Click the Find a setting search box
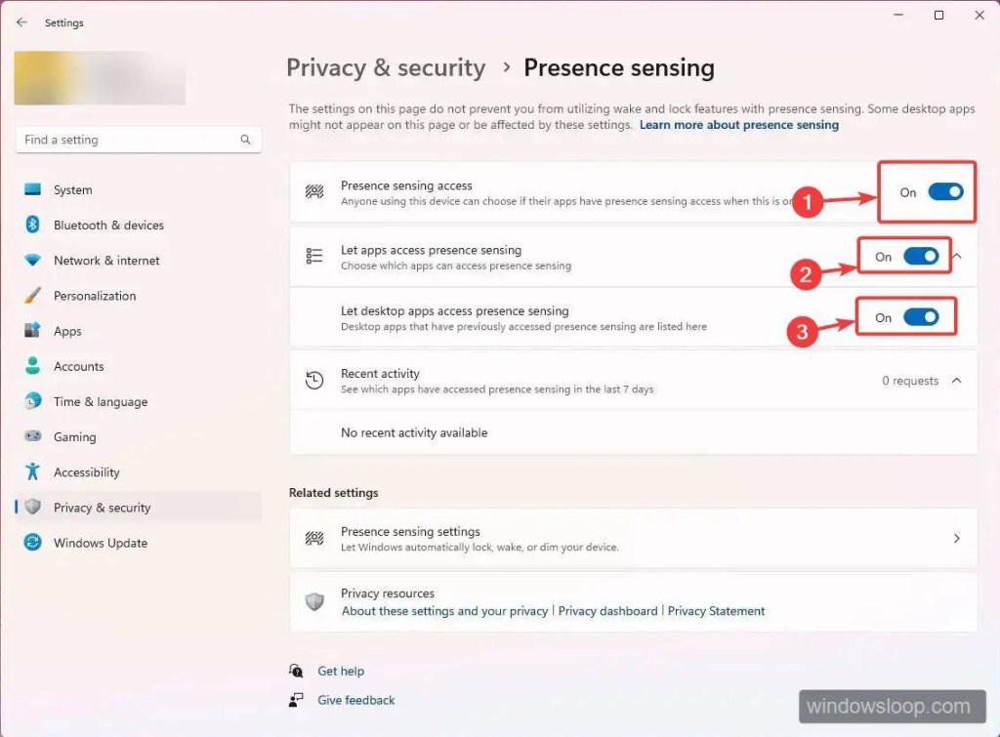The height and width of the screenshot is (737, 1000). (127, 140)
